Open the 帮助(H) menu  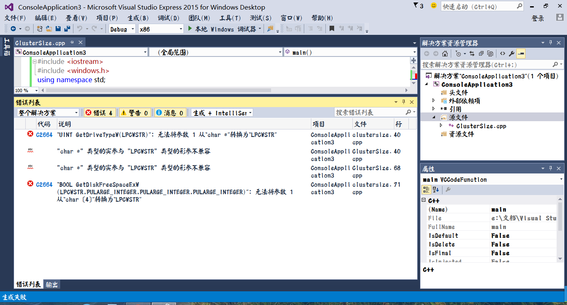tap(322, 18)
